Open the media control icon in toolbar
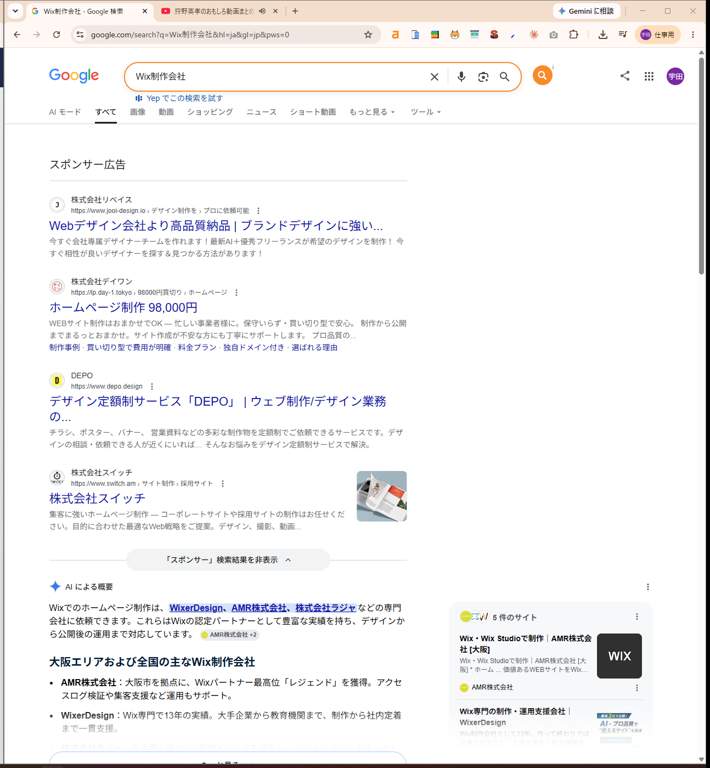 (623, 35)
